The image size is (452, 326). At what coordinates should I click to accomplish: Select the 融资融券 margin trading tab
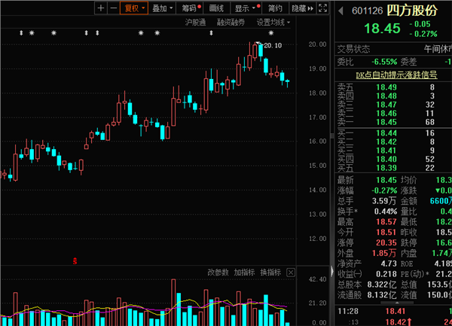(x=231, y=23)
